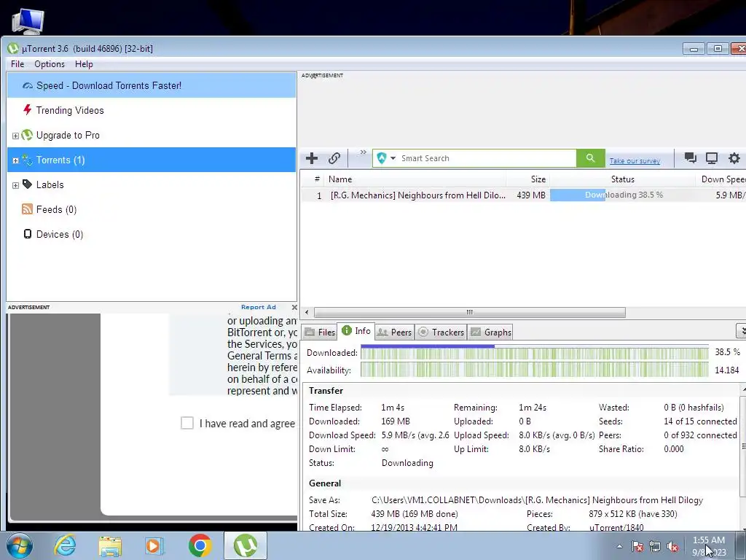Image resolution: width=746 pixels, height=560 pixels.
Task: Select the Neighbours from Hell torrent row
Action: 523,195
